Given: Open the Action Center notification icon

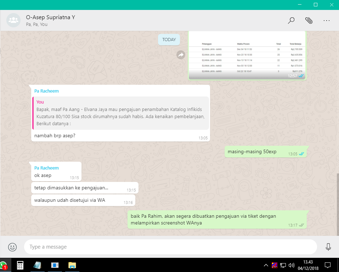Looking at the screenshot, I should click(328, 265).
